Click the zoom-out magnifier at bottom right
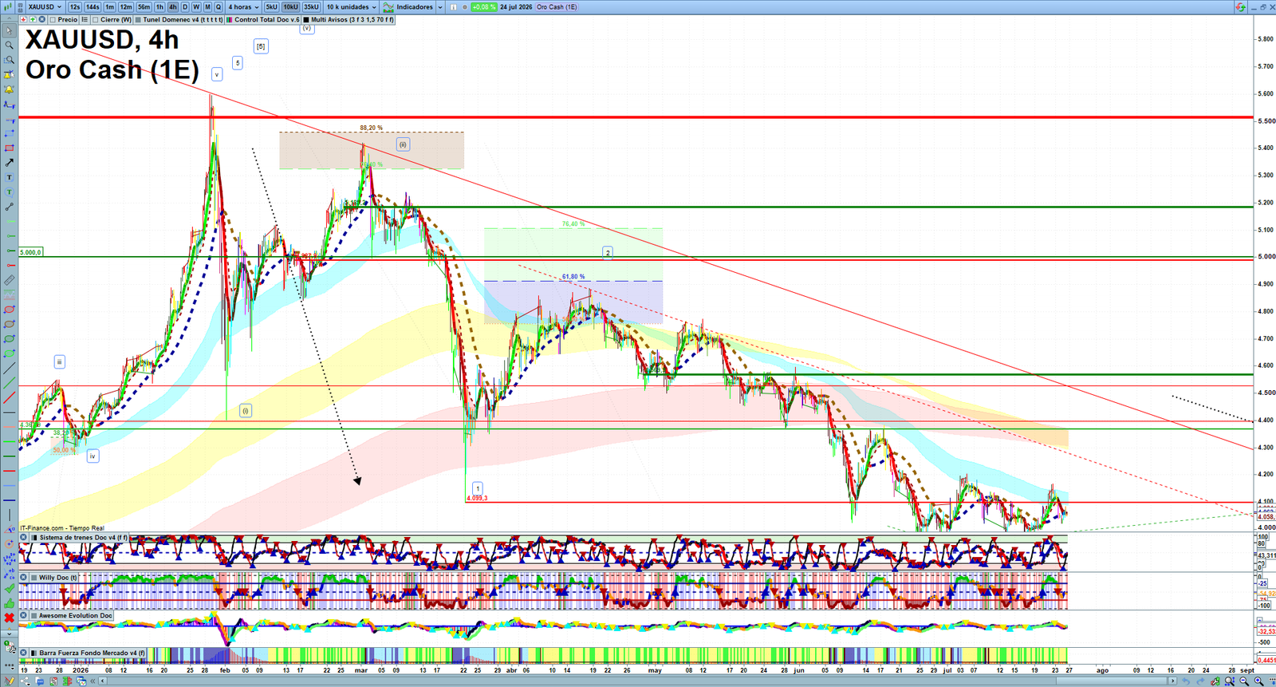Screen dimensions: 1276x687 [x=1244, y=681]
